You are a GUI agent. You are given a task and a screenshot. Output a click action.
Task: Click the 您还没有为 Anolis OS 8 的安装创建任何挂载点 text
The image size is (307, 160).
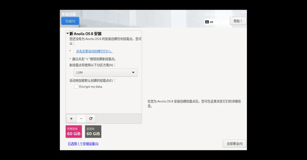[x=105, y=41]
